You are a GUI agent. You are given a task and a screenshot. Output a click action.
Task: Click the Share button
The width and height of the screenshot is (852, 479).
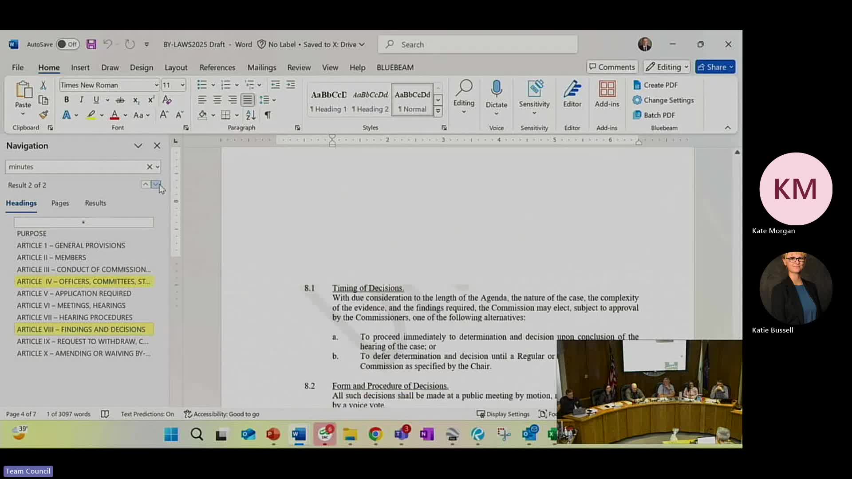715,67
